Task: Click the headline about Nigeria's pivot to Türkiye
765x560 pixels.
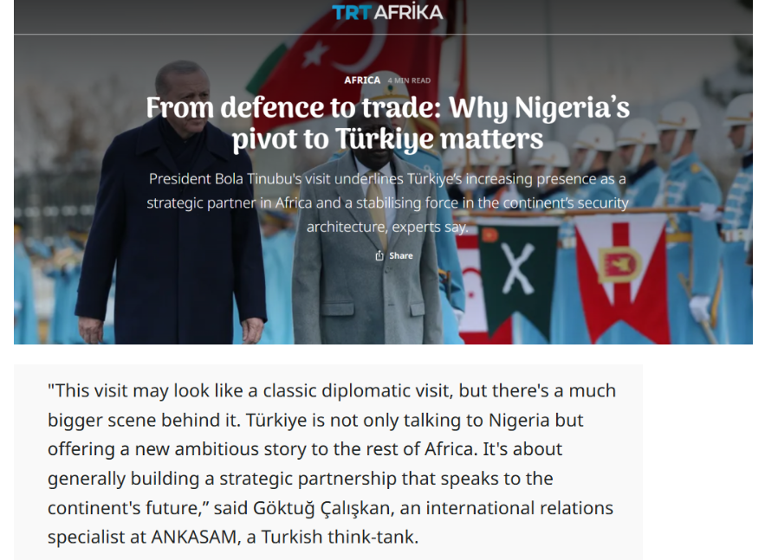Action: [x=387, y=123]
